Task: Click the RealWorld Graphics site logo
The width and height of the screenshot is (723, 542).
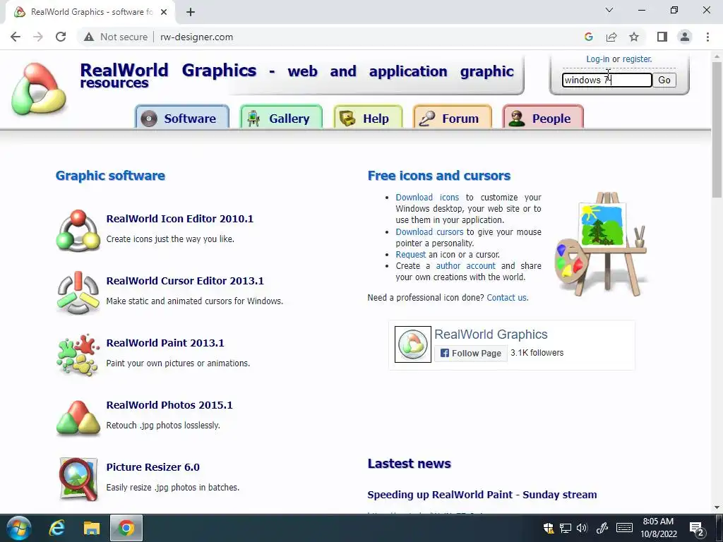Action: (x=39, y=88)
